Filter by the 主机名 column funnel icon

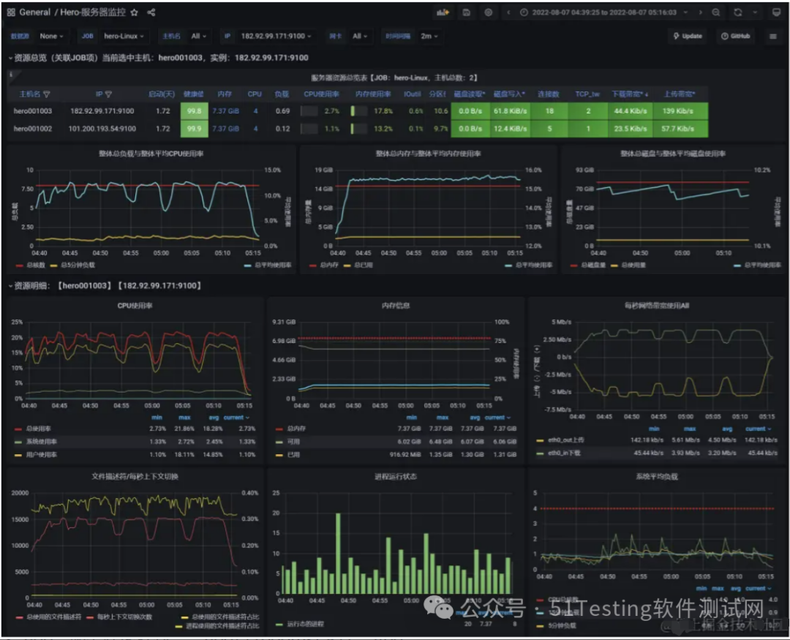coord(47,94)
